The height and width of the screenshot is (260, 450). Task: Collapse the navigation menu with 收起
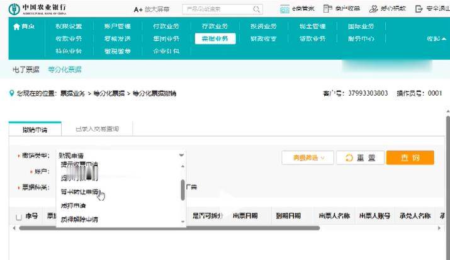[437, 39]
